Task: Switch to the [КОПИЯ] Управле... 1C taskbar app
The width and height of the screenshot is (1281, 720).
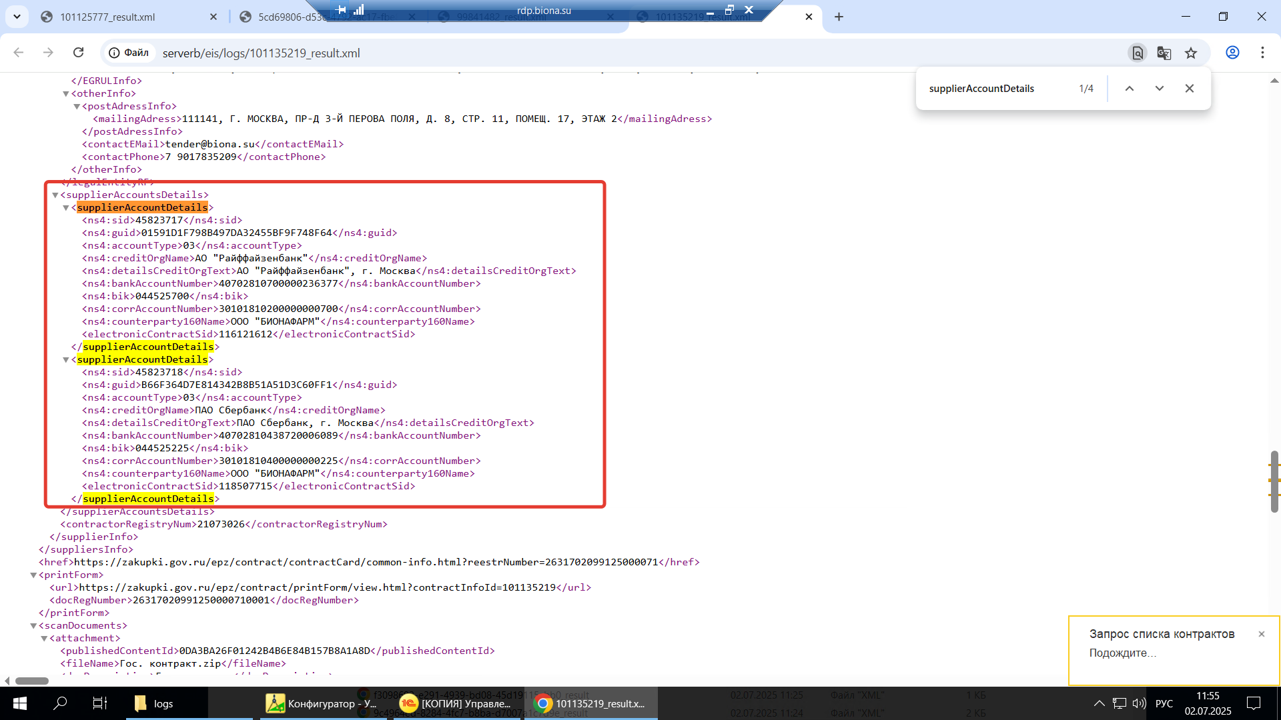Action: [x=456, y=703]
